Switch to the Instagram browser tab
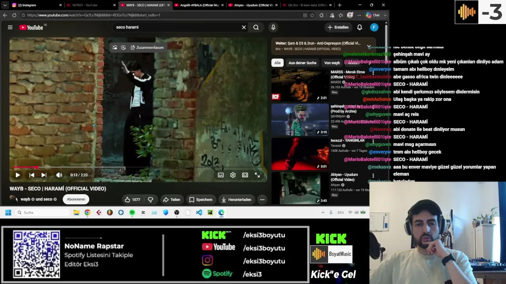This screenshot has height=284, width=506. [x=36, y=5]
